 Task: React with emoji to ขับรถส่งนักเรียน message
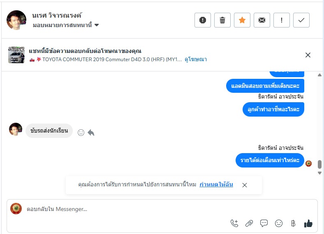coord(81,132)
